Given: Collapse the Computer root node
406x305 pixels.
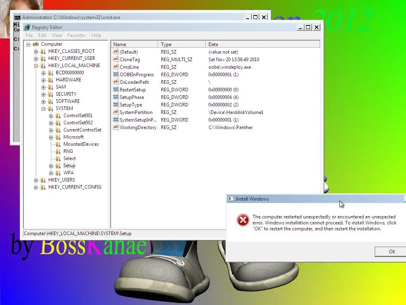Looking at the screenshot, I should coord(29,44).
